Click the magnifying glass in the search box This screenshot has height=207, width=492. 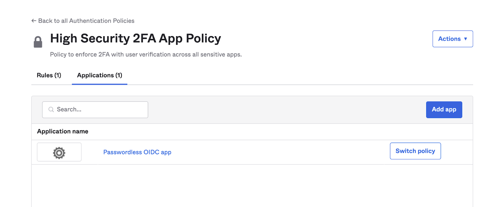pyautogui.click(x=51, y=109)
